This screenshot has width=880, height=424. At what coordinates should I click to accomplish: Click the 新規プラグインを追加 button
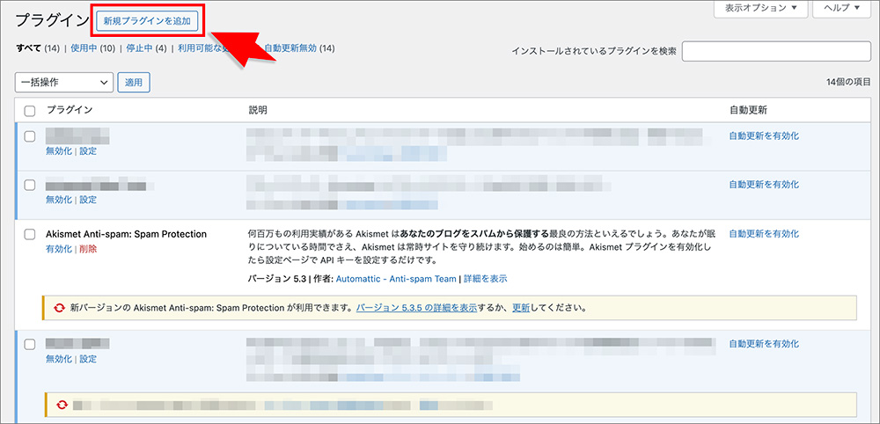click(147, 21)
